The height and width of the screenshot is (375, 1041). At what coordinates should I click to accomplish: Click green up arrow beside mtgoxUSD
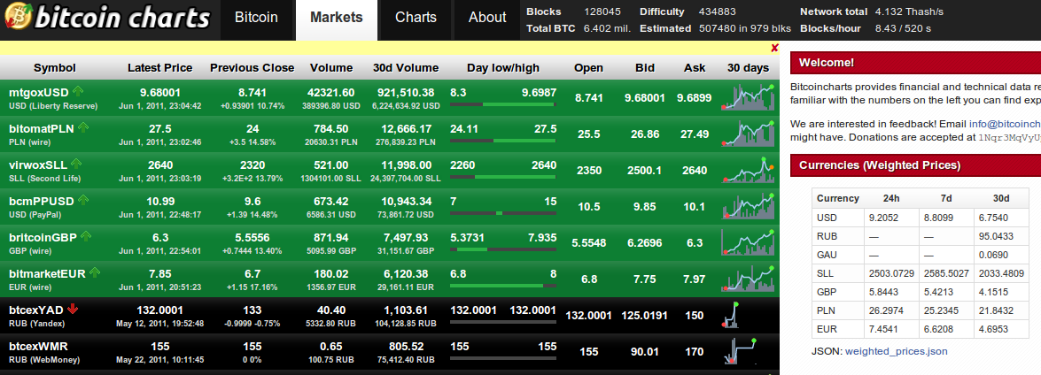[x=78, y=91]
